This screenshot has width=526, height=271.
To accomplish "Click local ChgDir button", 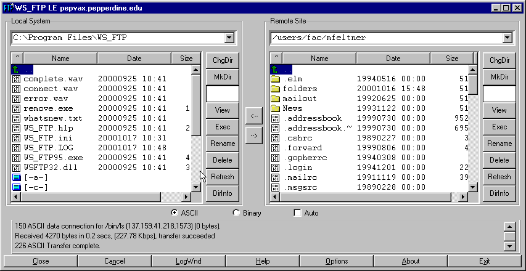I will tap(223, 60).
